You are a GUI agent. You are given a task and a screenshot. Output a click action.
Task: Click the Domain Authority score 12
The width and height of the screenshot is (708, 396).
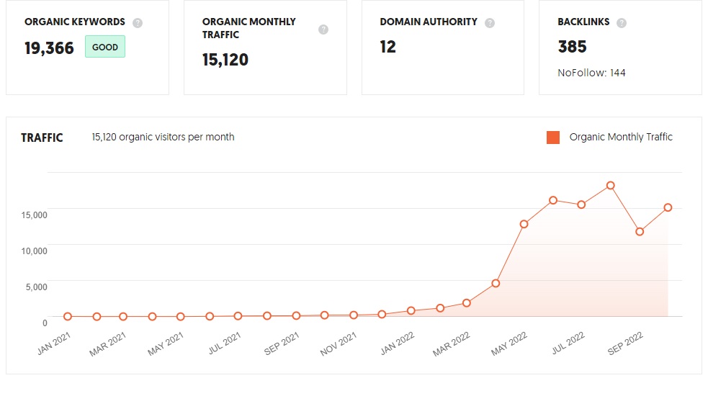tap(388, 47)
